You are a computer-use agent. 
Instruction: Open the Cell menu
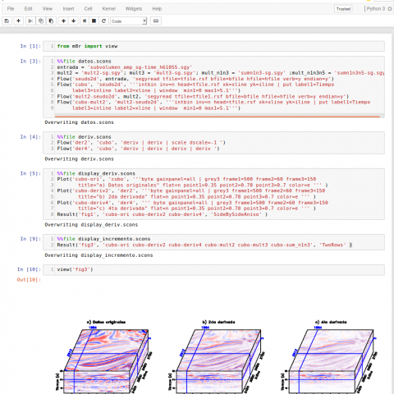pyautogui.click(x=88, y=9)
